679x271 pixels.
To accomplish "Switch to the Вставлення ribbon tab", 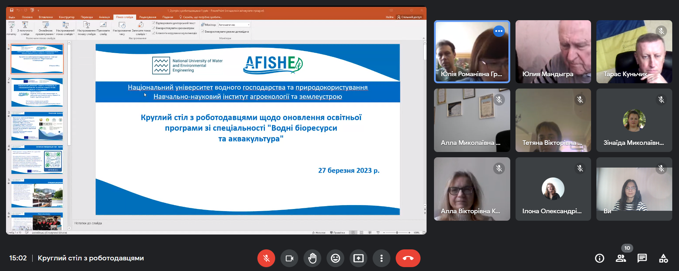I will tap(46, 17).
